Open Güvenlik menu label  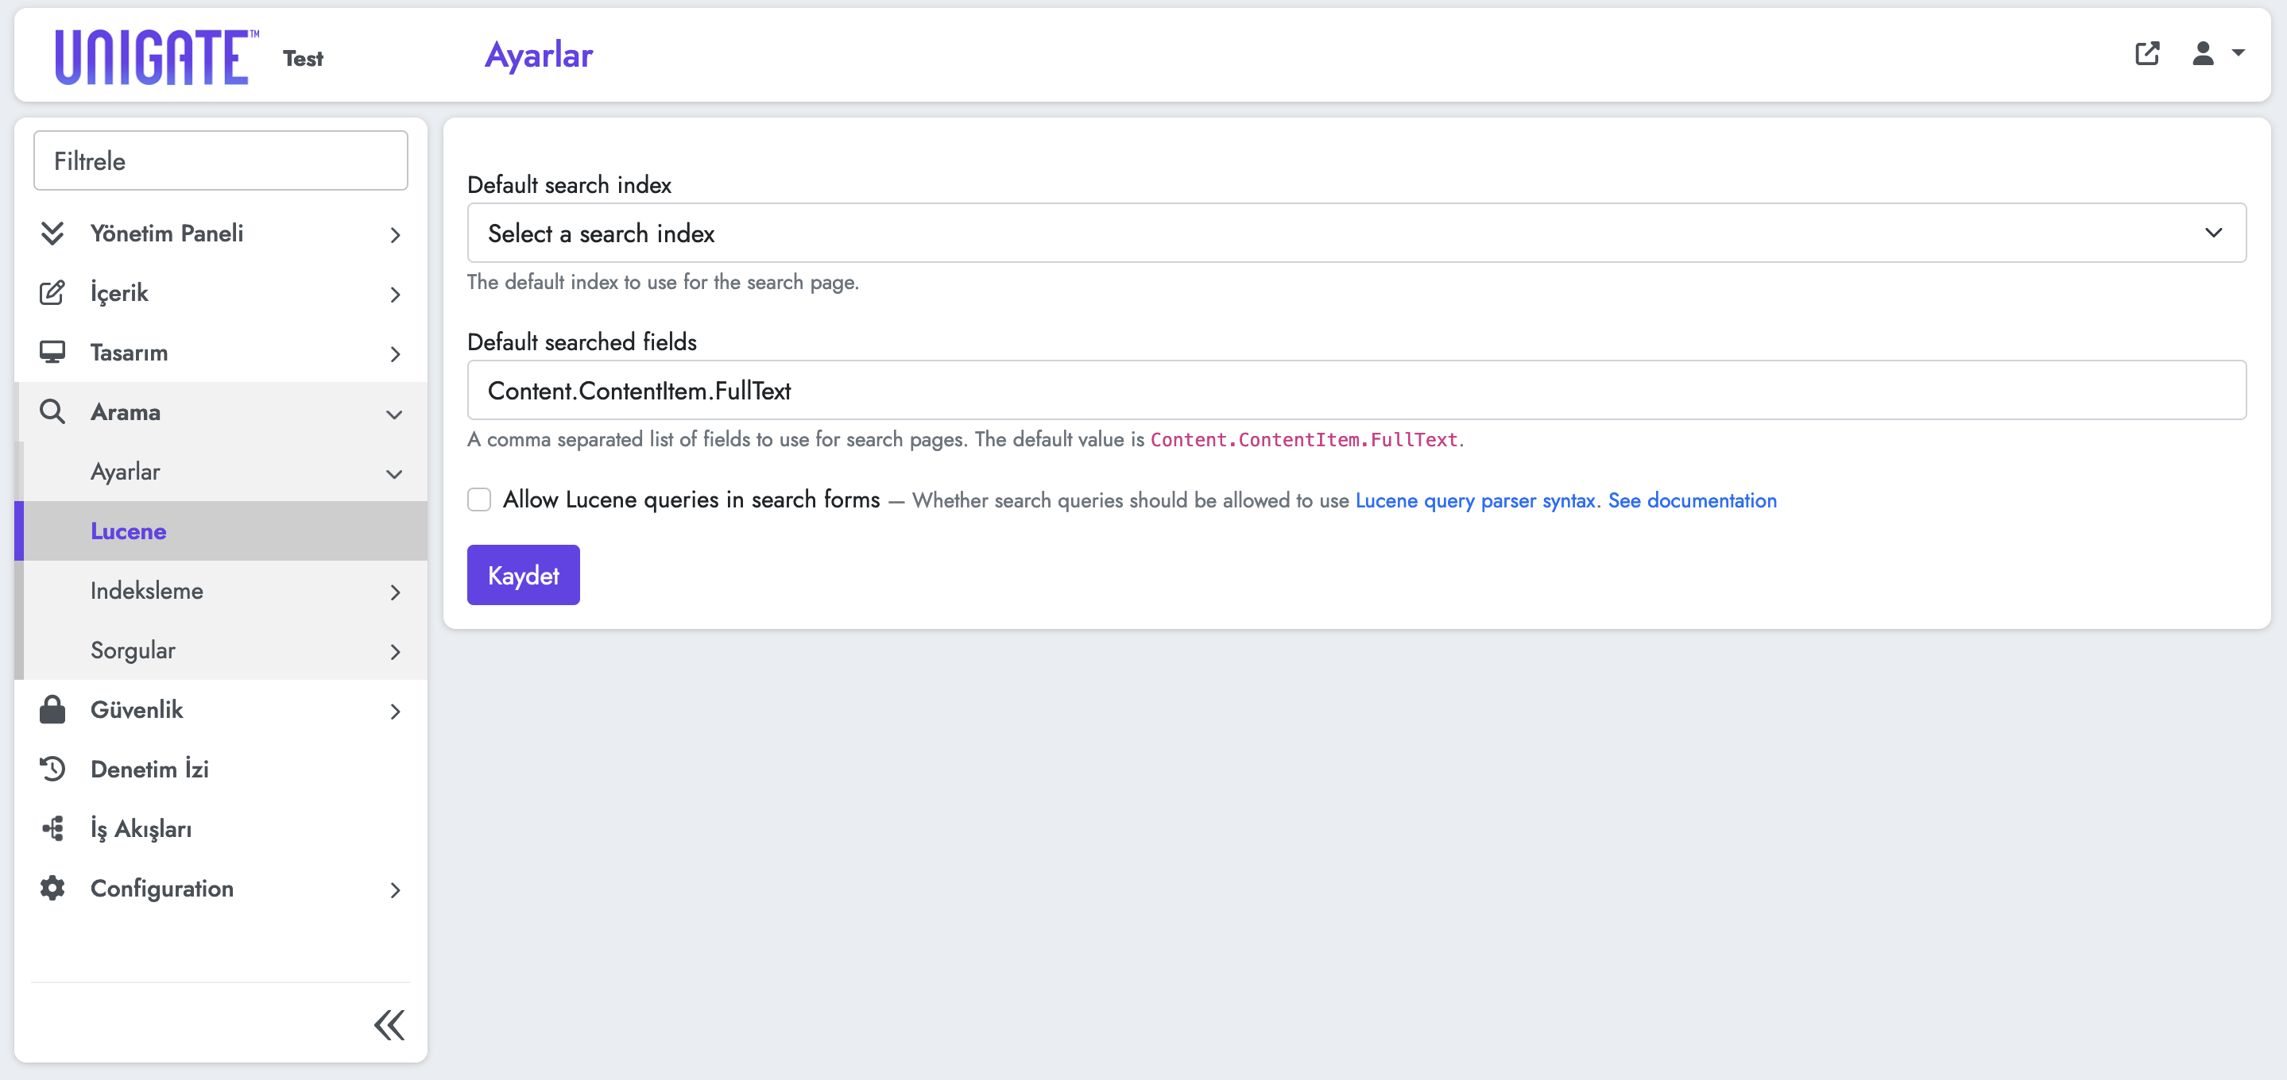pos(137,709)
